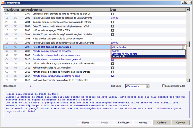The image size is (193, 128).
Task: Click the parameter description text box
Action: [x=97, y=105]
